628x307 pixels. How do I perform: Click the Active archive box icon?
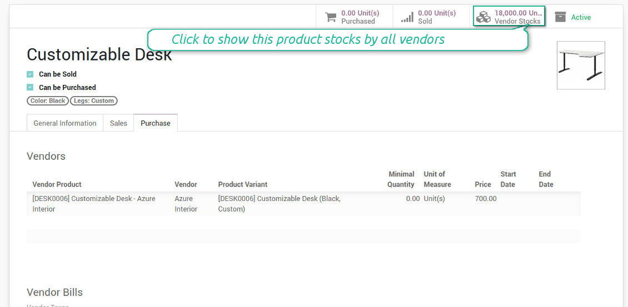click(x=560, y=17)
